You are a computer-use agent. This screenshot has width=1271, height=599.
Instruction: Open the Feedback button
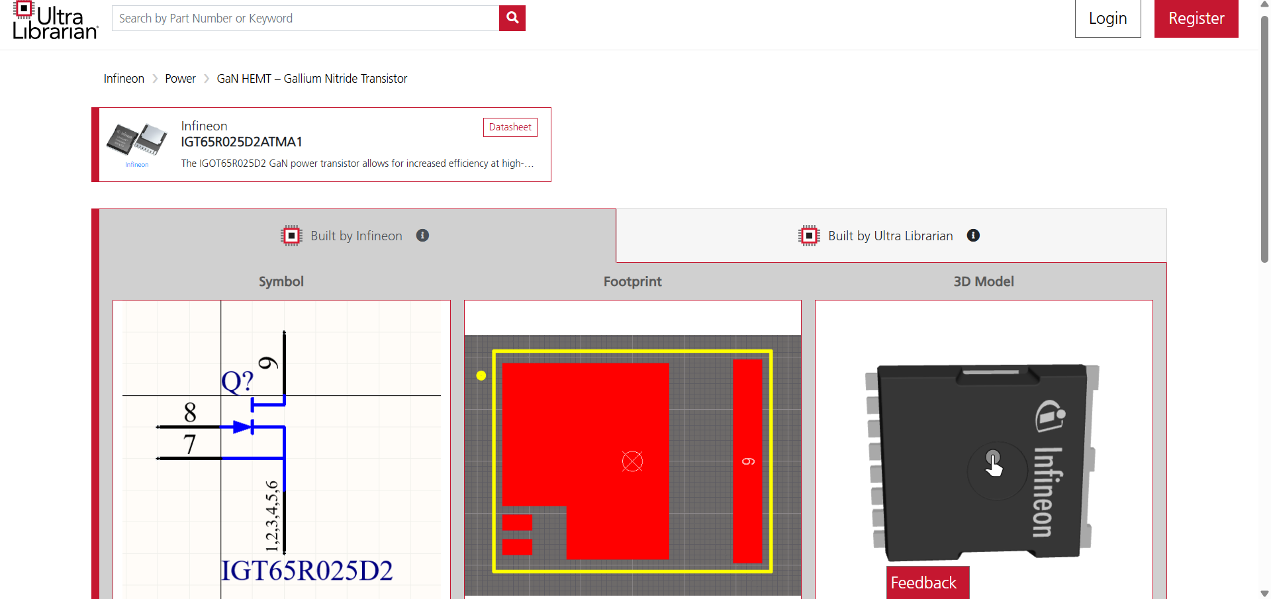(927, 582)
